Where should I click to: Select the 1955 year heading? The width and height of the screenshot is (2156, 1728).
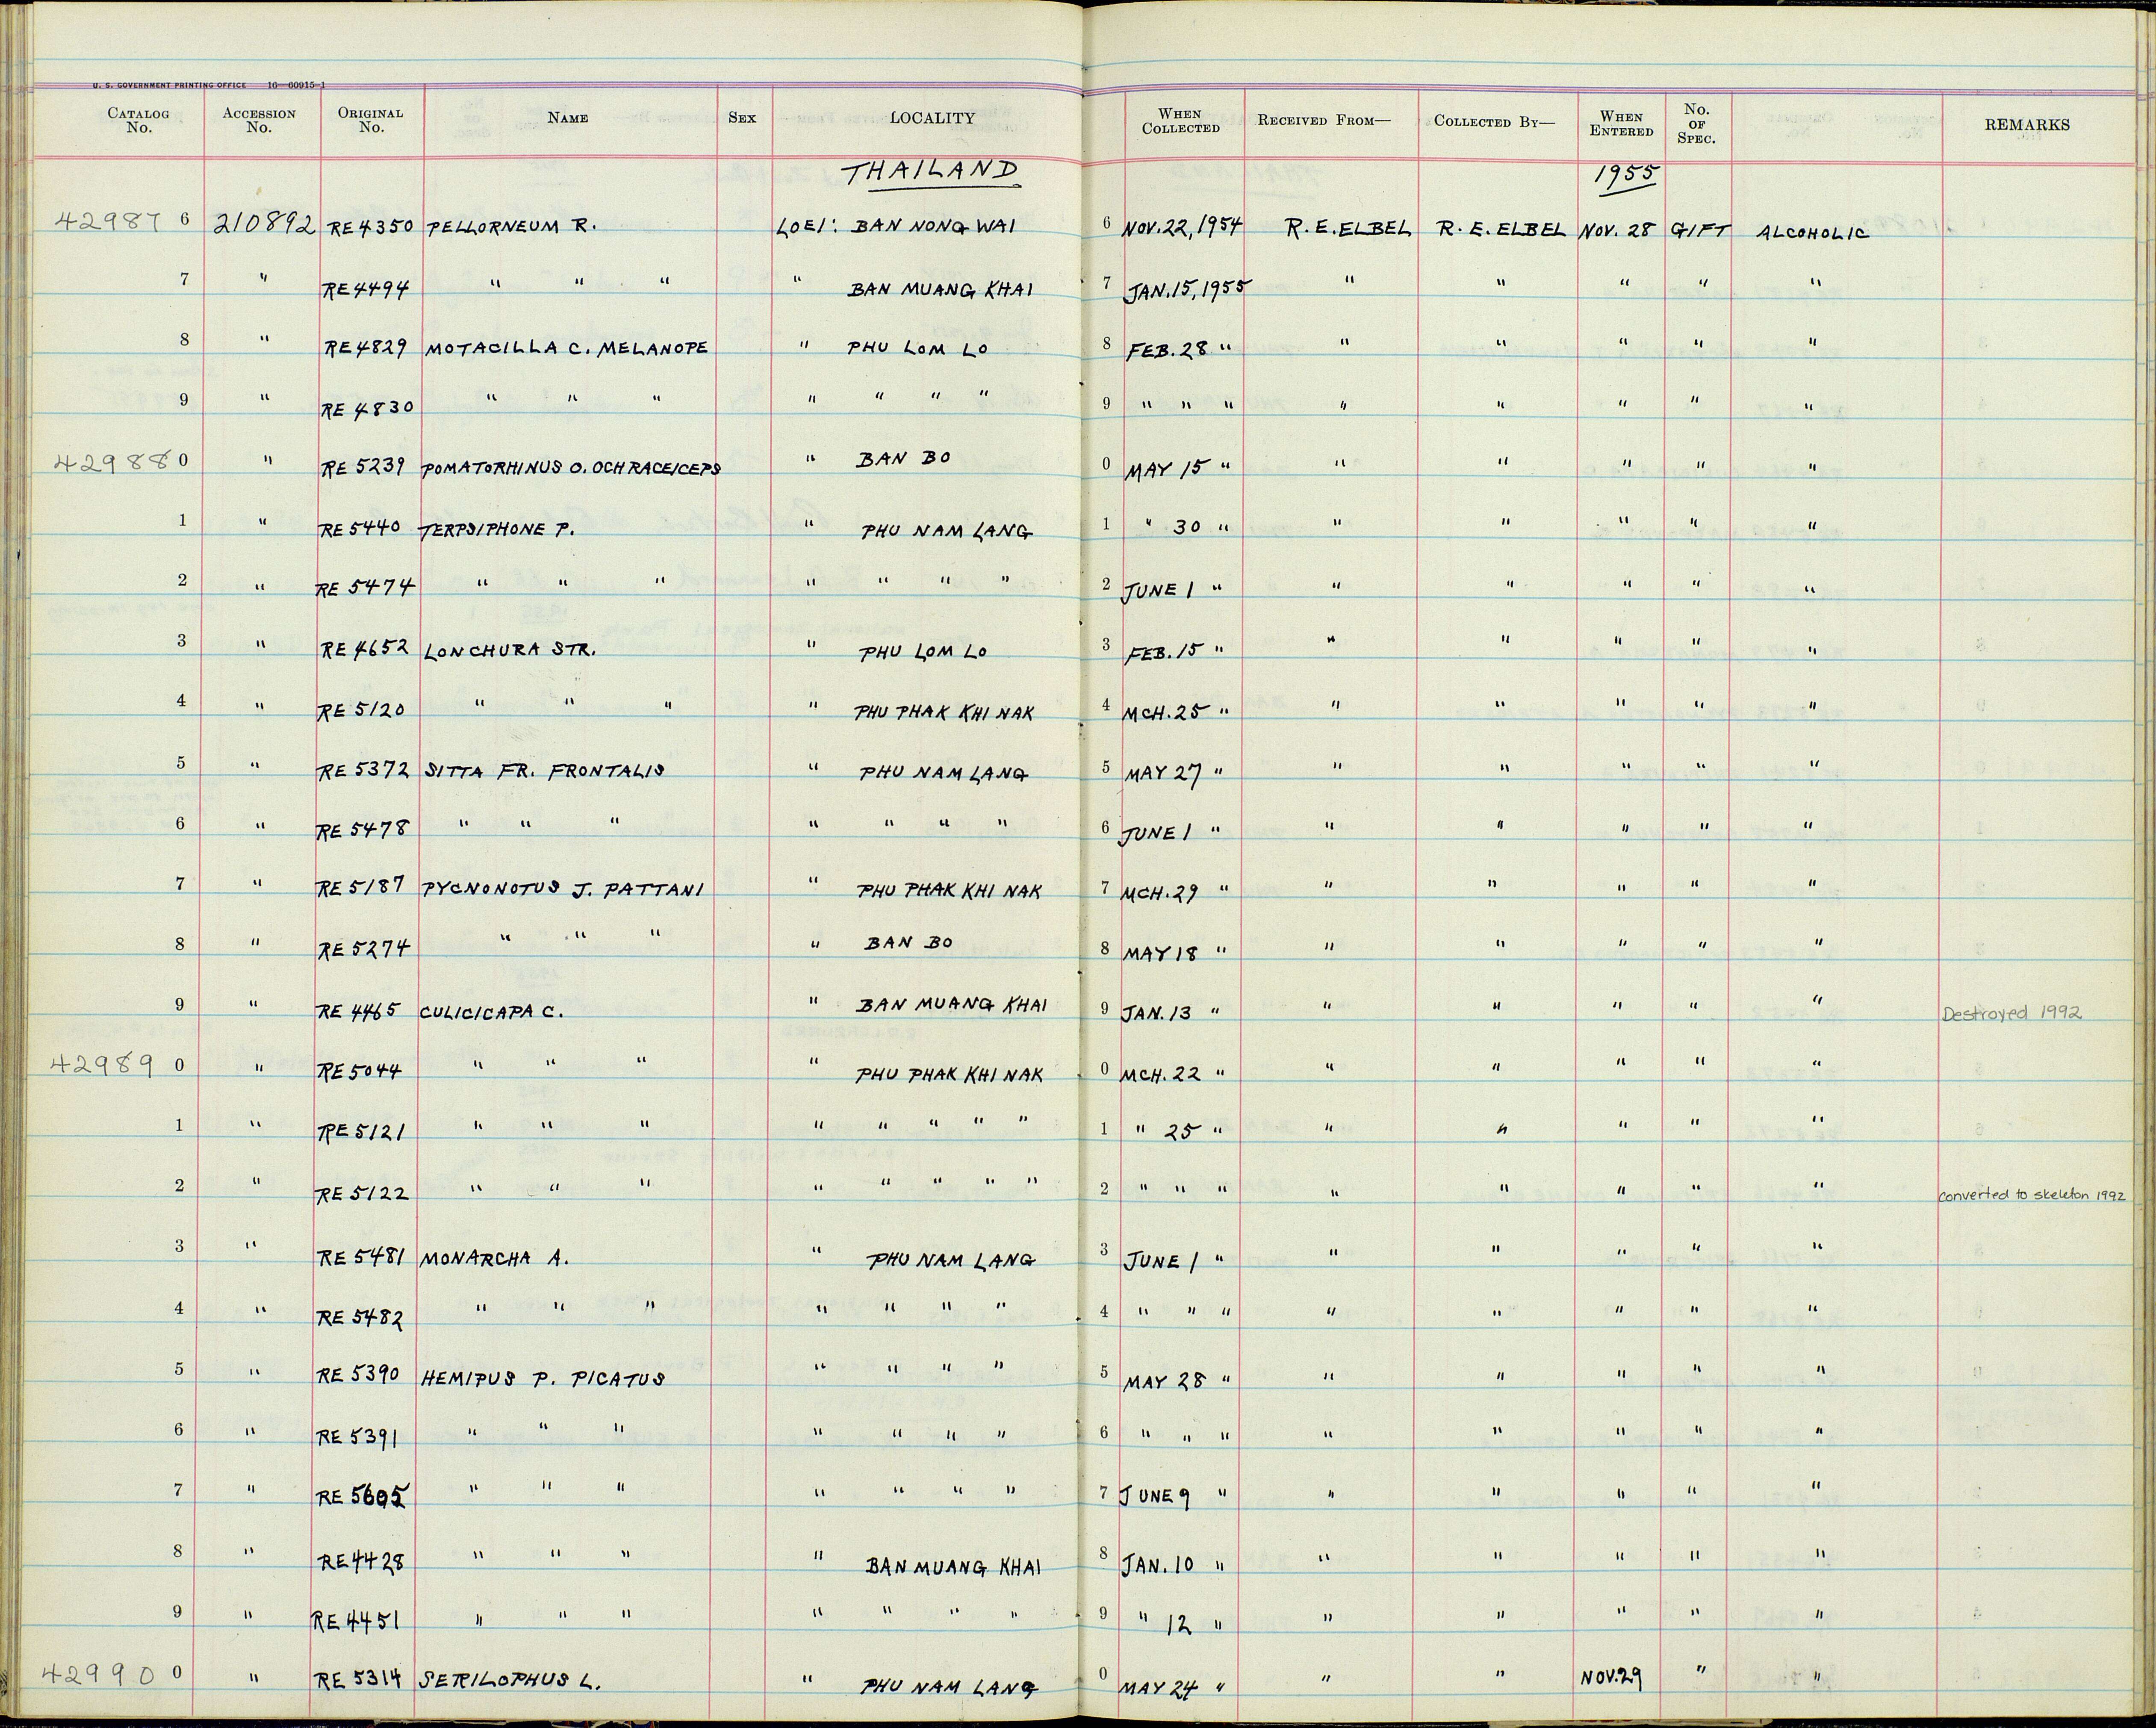point(1627,176)
